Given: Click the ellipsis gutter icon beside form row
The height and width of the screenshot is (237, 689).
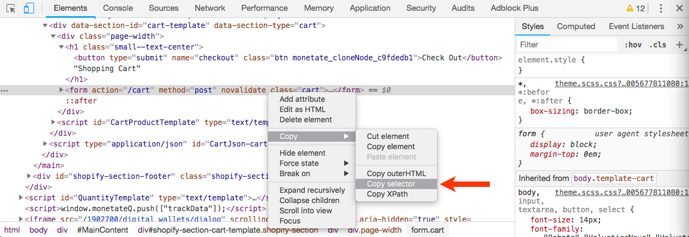Looking at the screenshot, I should [x=4, y=90].
